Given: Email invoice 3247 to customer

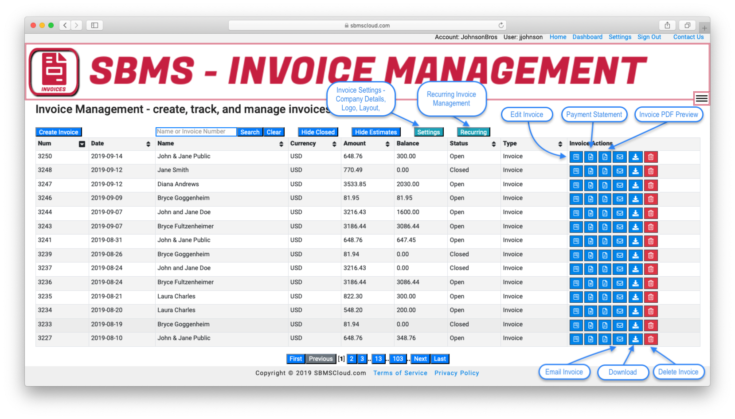Looking at the screenshot, I should point(620,185).
